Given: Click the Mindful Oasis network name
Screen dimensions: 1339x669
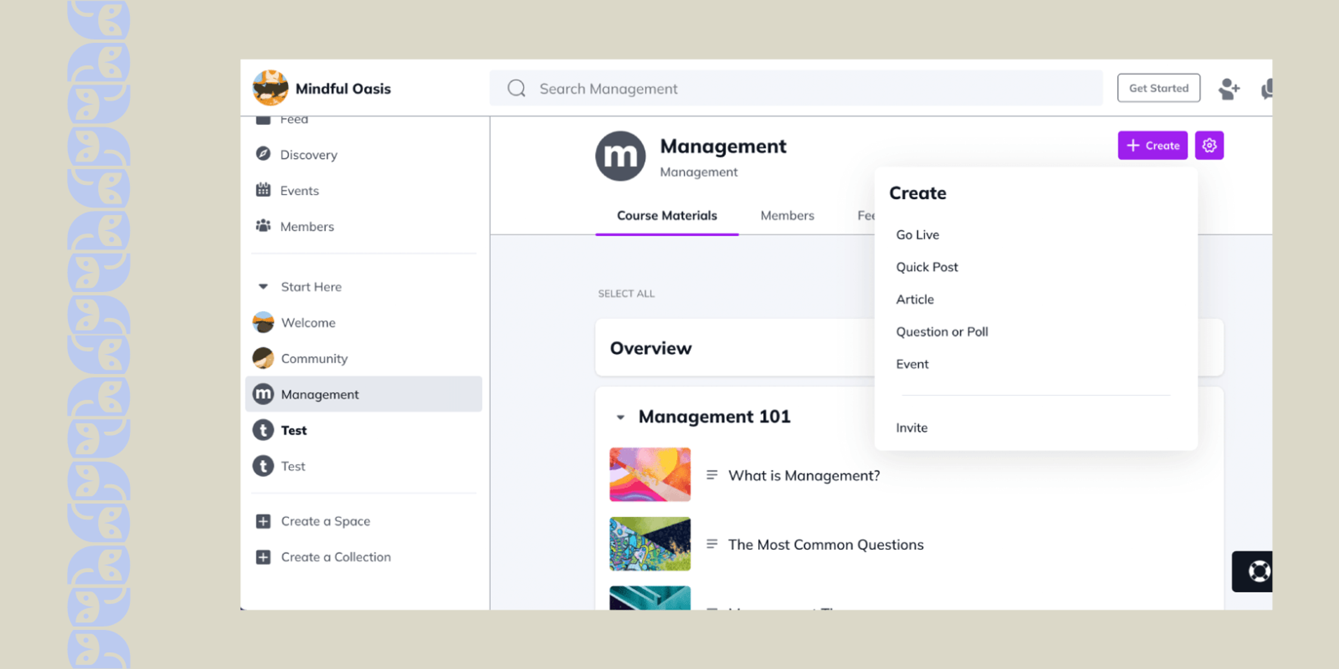Looking at the screenshot, I should [343, 88].
